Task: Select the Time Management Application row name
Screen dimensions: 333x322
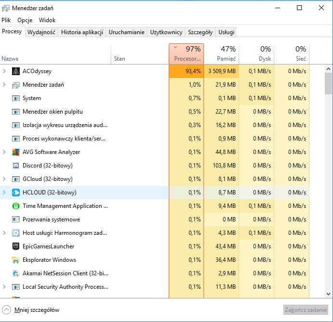Action: click(65, 206)
